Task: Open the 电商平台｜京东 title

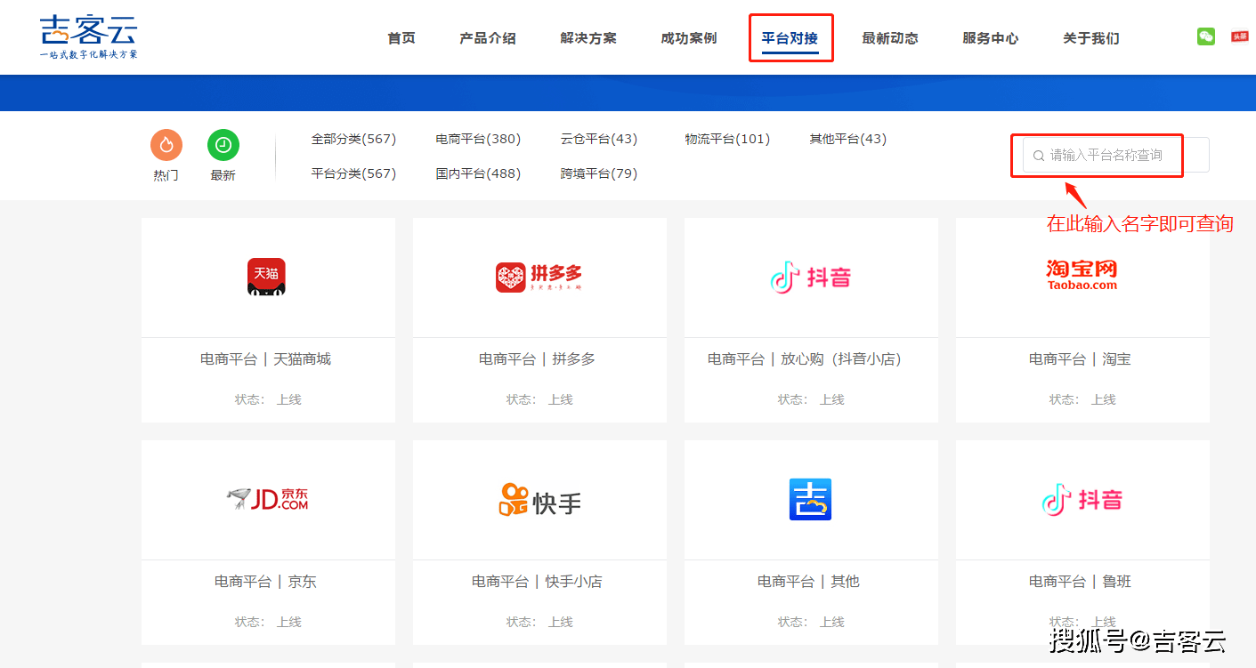Action: [266, 582]
